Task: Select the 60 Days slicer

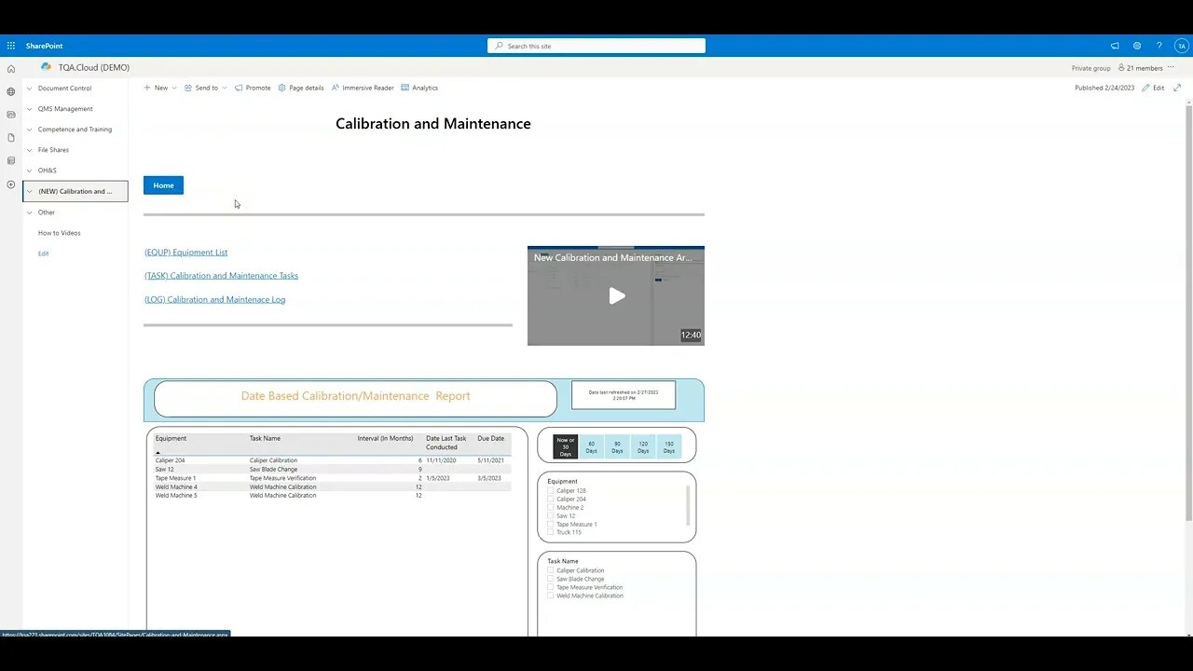Action: [591, 446]
